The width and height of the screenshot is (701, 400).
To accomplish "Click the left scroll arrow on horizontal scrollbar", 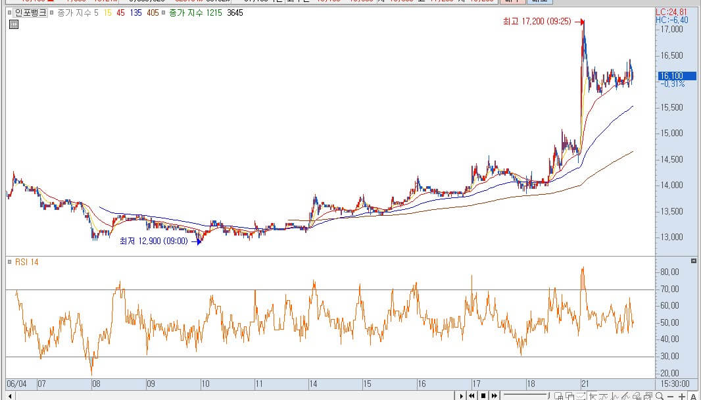I will [x=9, y=396].
